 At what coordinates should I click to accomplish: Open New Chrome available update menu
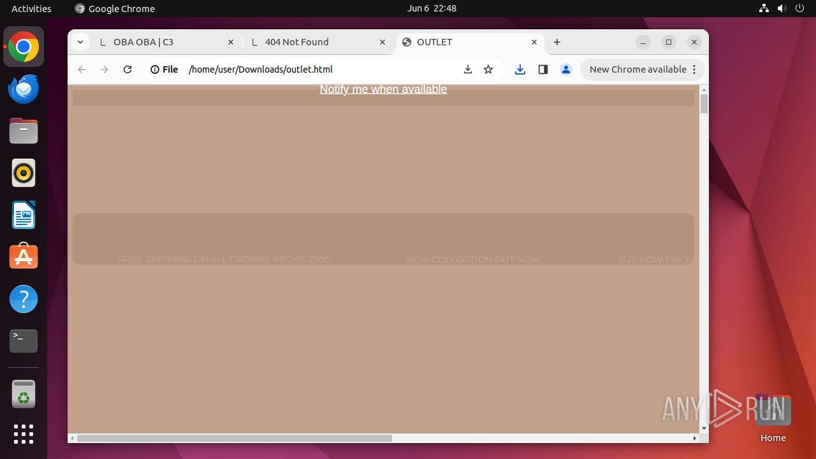pos(643,69)
